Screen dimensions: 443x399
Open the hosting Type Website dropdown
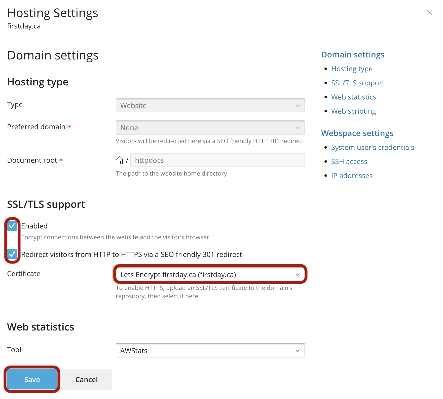point(210,105)
